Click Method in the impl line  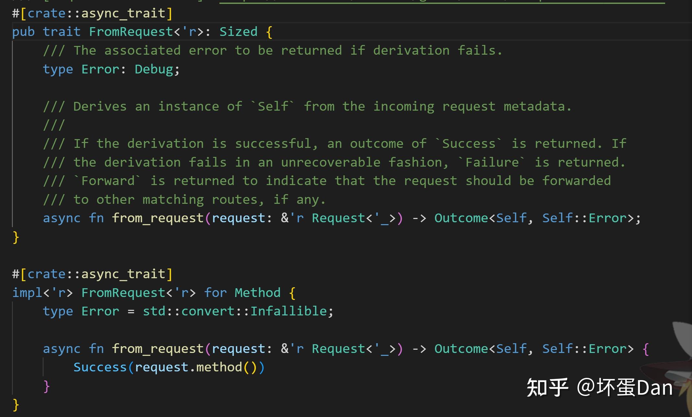pos(257,293)
